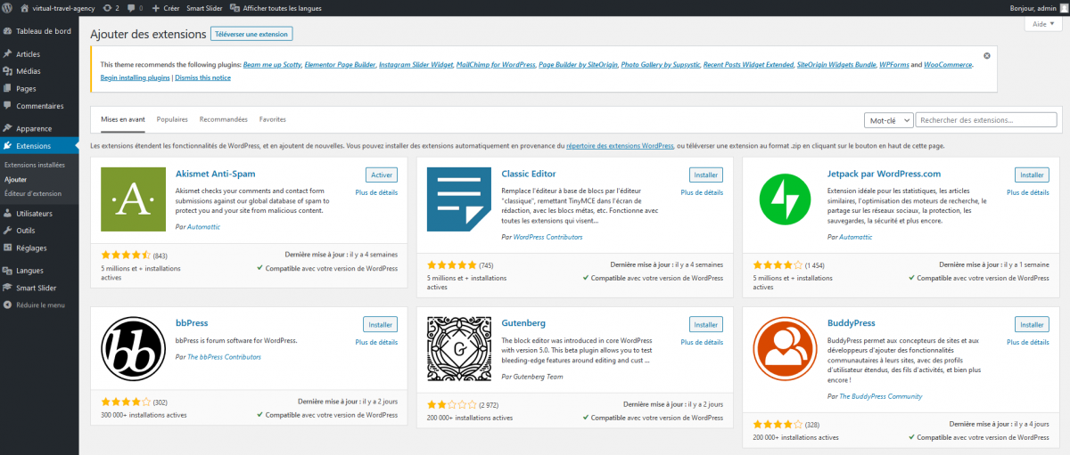Viewport: 1070px width, 455px height.
Task: Open Extensions menu in the sidebar
Action: (39, 146)
